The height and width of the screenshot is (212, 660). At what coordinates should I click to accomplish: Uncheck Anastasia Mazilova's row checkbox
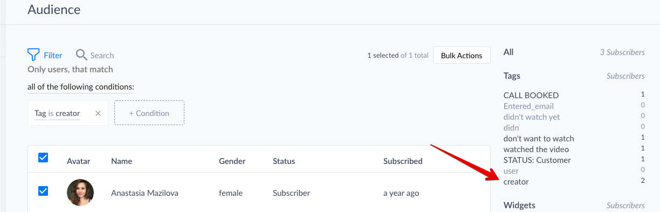(x=43, y=191)
